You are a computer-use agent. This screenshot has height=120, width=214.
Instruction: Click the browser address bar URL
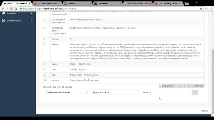click(x=56, y=9)
